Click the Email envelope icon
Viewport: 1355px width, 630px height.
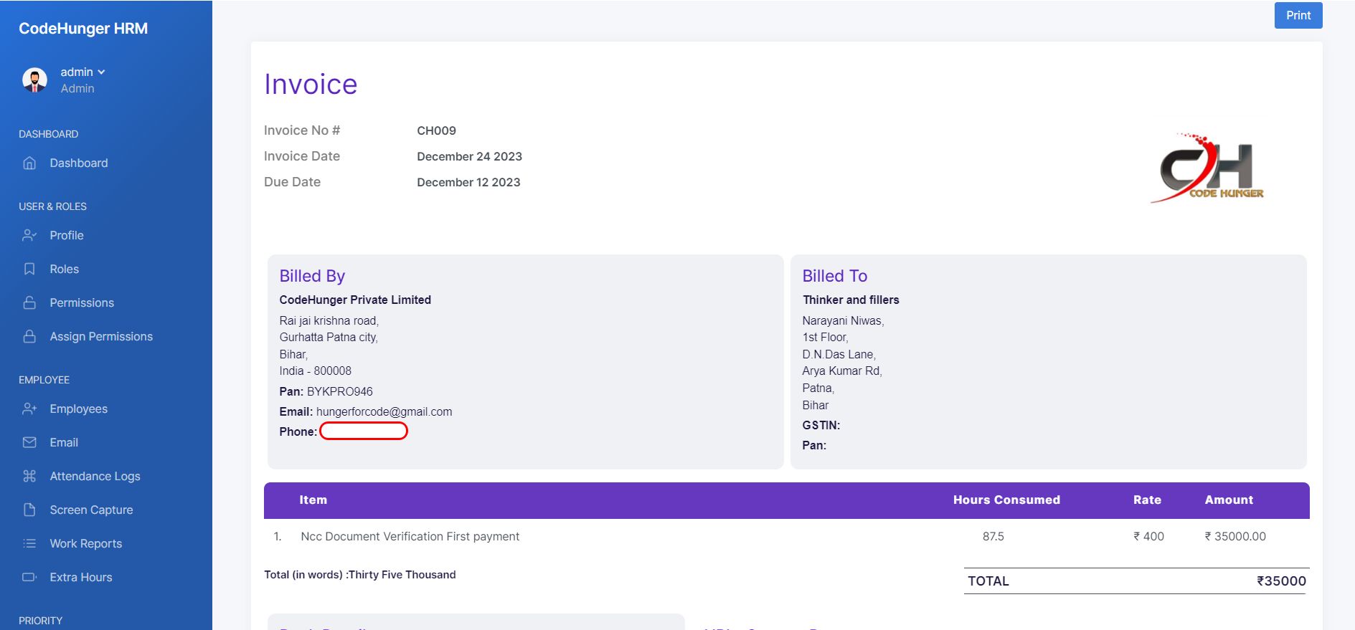point(29,442)
